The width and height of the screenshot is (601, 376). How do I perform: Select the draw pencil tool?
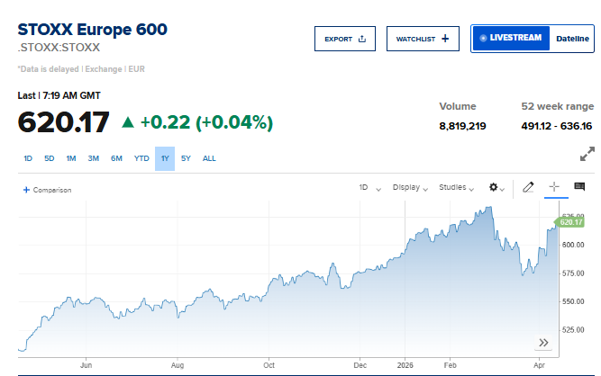528,187
